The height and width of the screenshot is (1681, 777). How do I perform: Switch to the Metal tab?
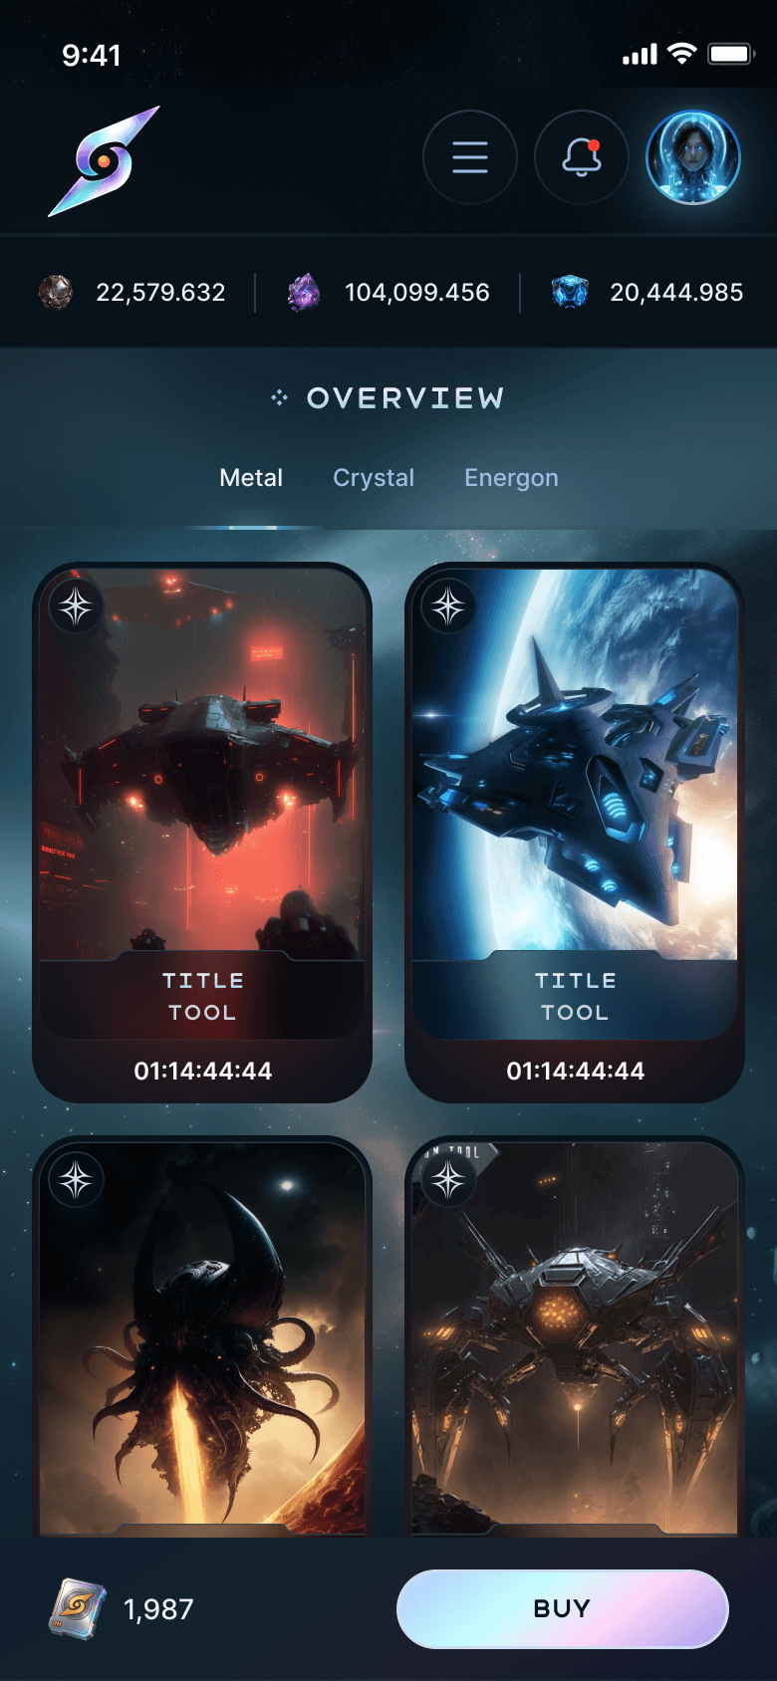pyautogui.click(x=251, y=478)
